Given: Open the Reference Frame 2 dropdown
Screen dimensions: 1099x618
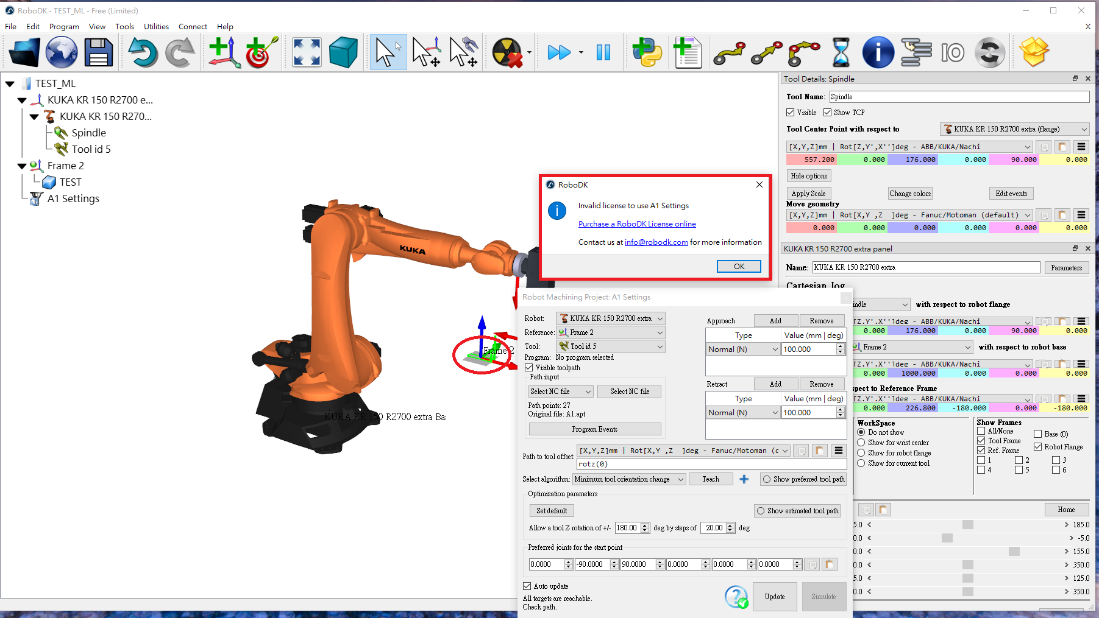Looking at the screenshot, I should pos(610,332).
